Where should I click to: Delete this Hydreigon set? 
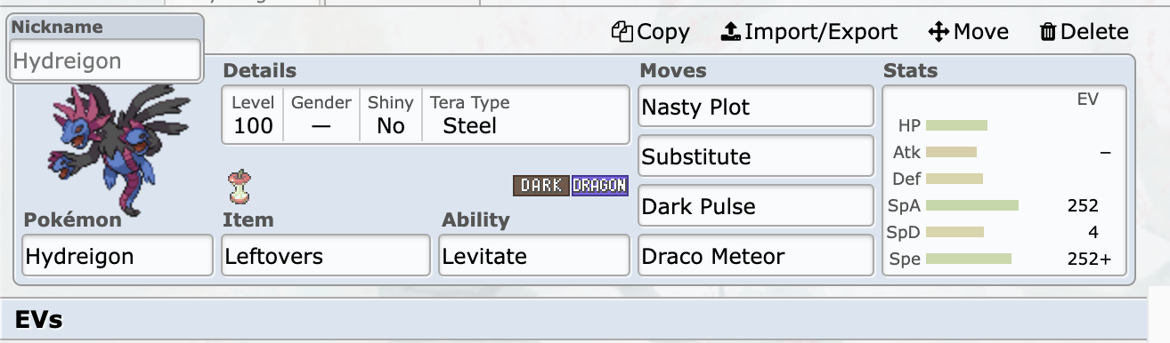click(1084, 32)
